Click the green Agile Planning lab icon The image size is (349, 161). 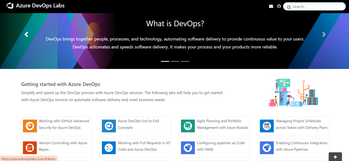click(x=188, y=126)
